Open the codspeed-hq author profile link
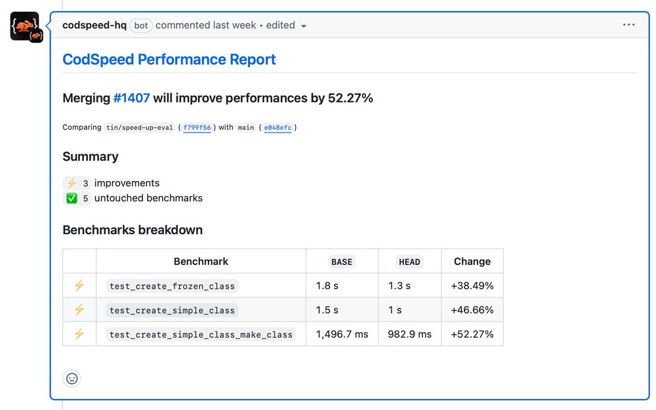This screenshot has width=656, height=410. click(x=94, y=25)
